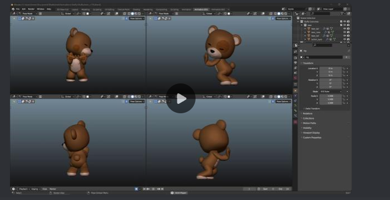
Task: Toggle the Scale X lock icon
Action: (x=344, y=96)
